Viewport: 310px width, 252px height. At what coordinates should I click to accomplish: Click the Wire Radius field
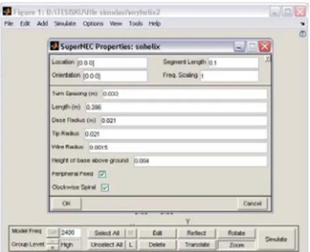(178, 147)
